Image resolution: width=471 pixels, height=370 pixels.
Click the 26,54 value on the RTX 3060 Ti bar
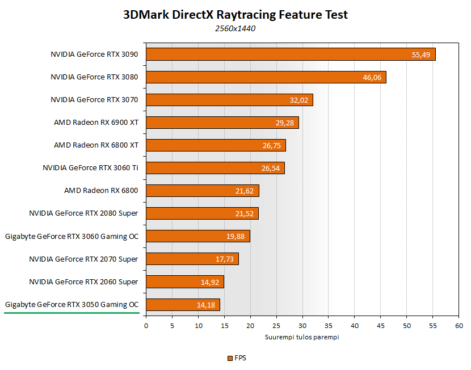[270, 169]
